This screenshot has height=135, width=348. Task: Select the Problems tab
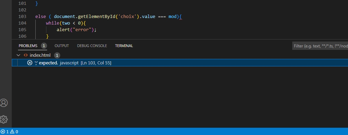(x=28, y=46)
